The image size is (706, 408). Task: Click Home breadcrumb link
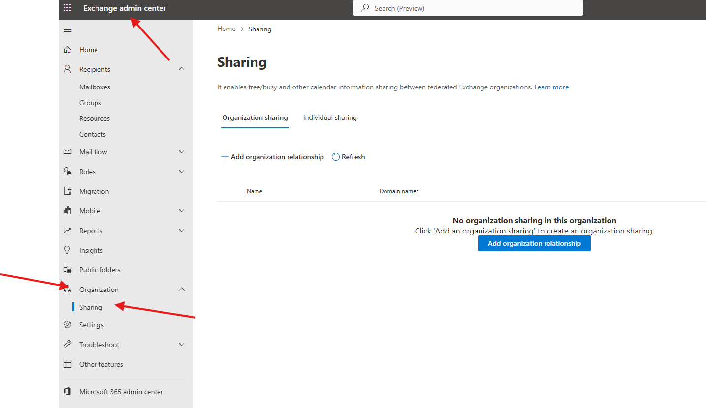tap(226, 29)
